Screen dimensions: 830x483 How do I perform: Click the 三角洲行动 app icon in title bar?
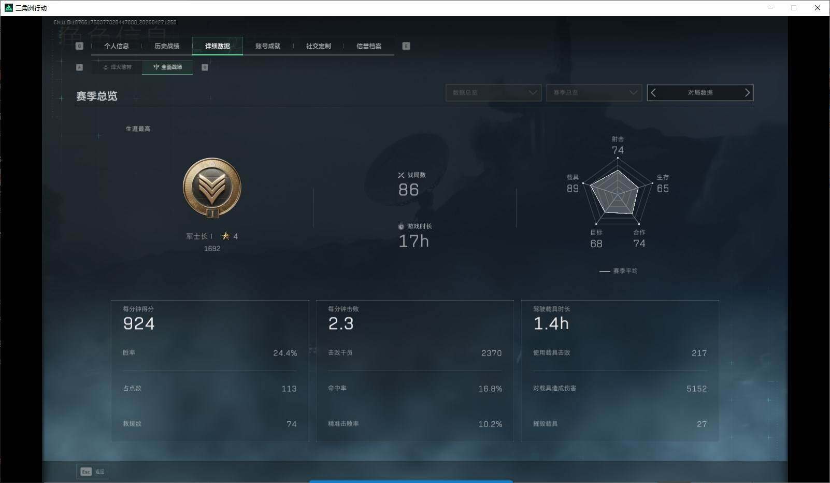8,8
